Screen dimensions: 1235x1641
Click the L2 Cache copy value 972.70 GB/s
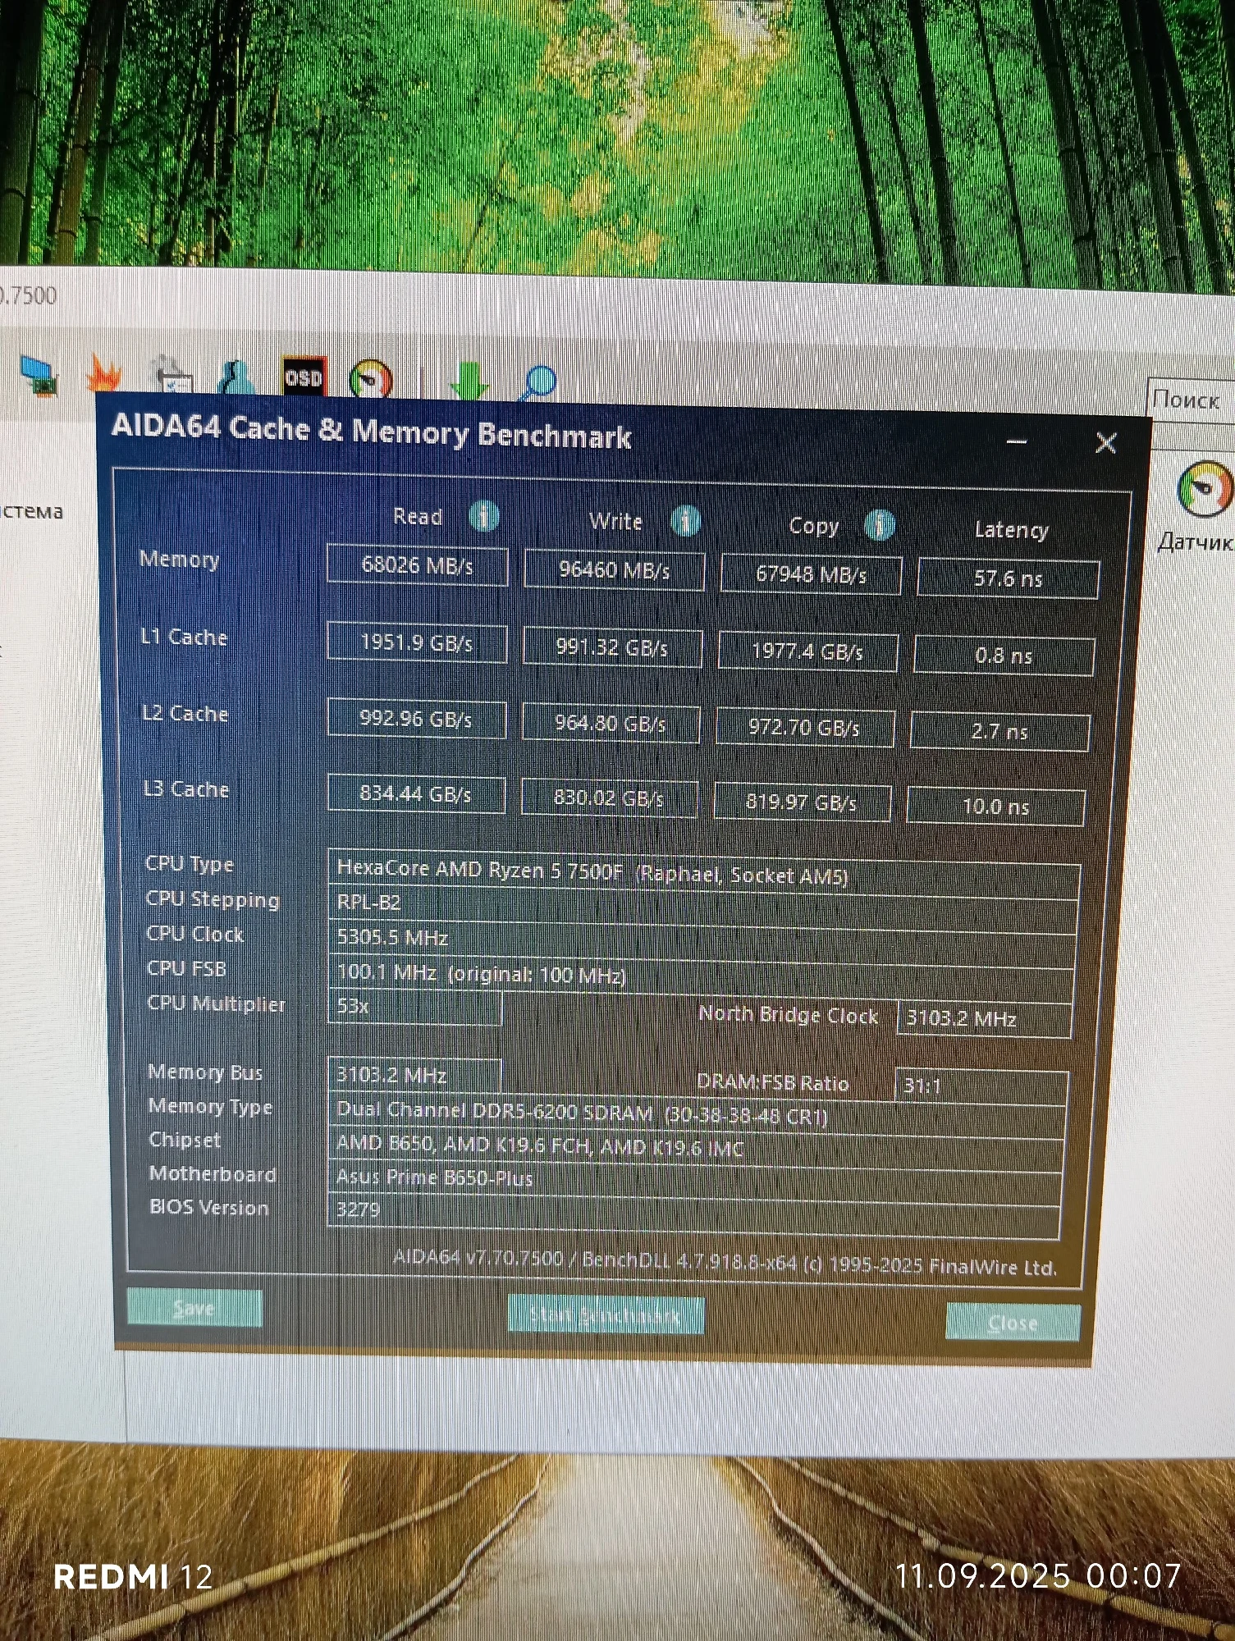pos(804,728)
